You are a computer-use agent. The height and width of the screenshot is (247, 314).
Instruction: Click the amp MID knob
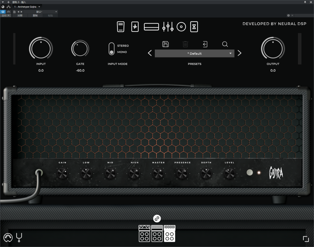click(x=110, y=173)
